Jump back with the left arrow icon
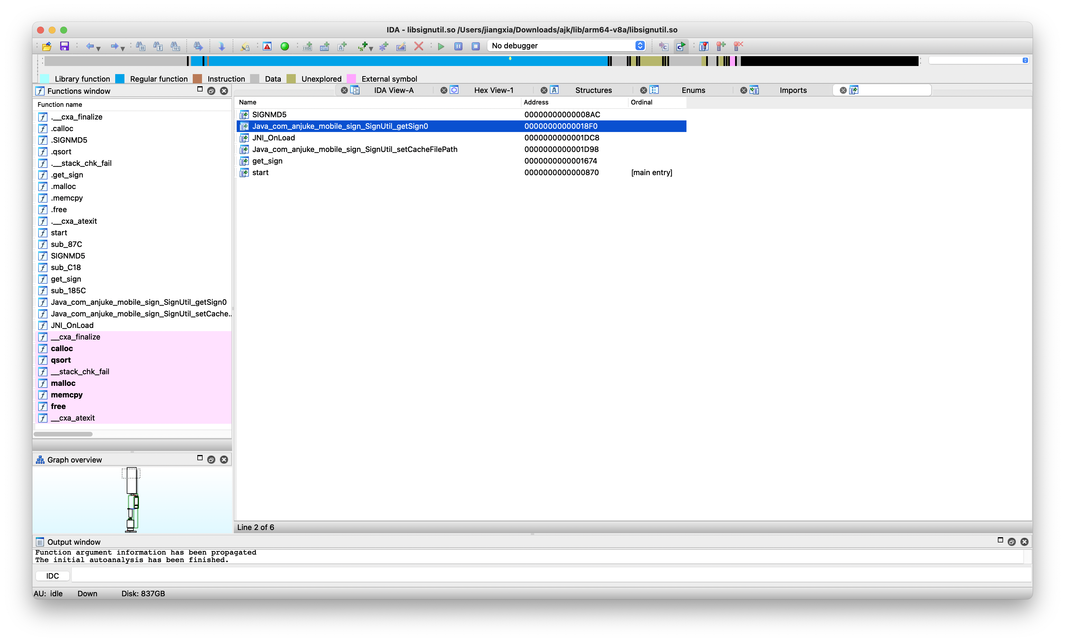The image size is (1065, 642). click(90, 46)
